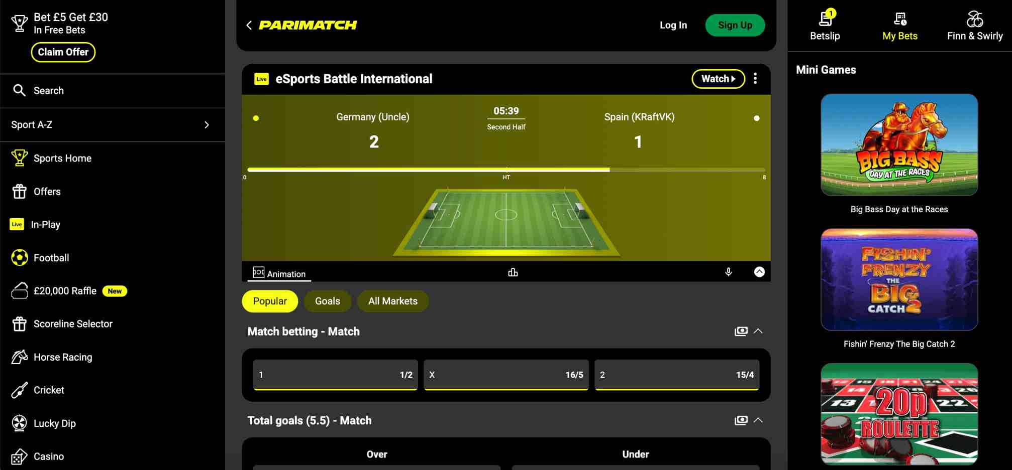The width and height of the screenshot is (1012, 470).
Task: Select the All Markets filter
Action: pyautogui.click(x=393, y=301)
